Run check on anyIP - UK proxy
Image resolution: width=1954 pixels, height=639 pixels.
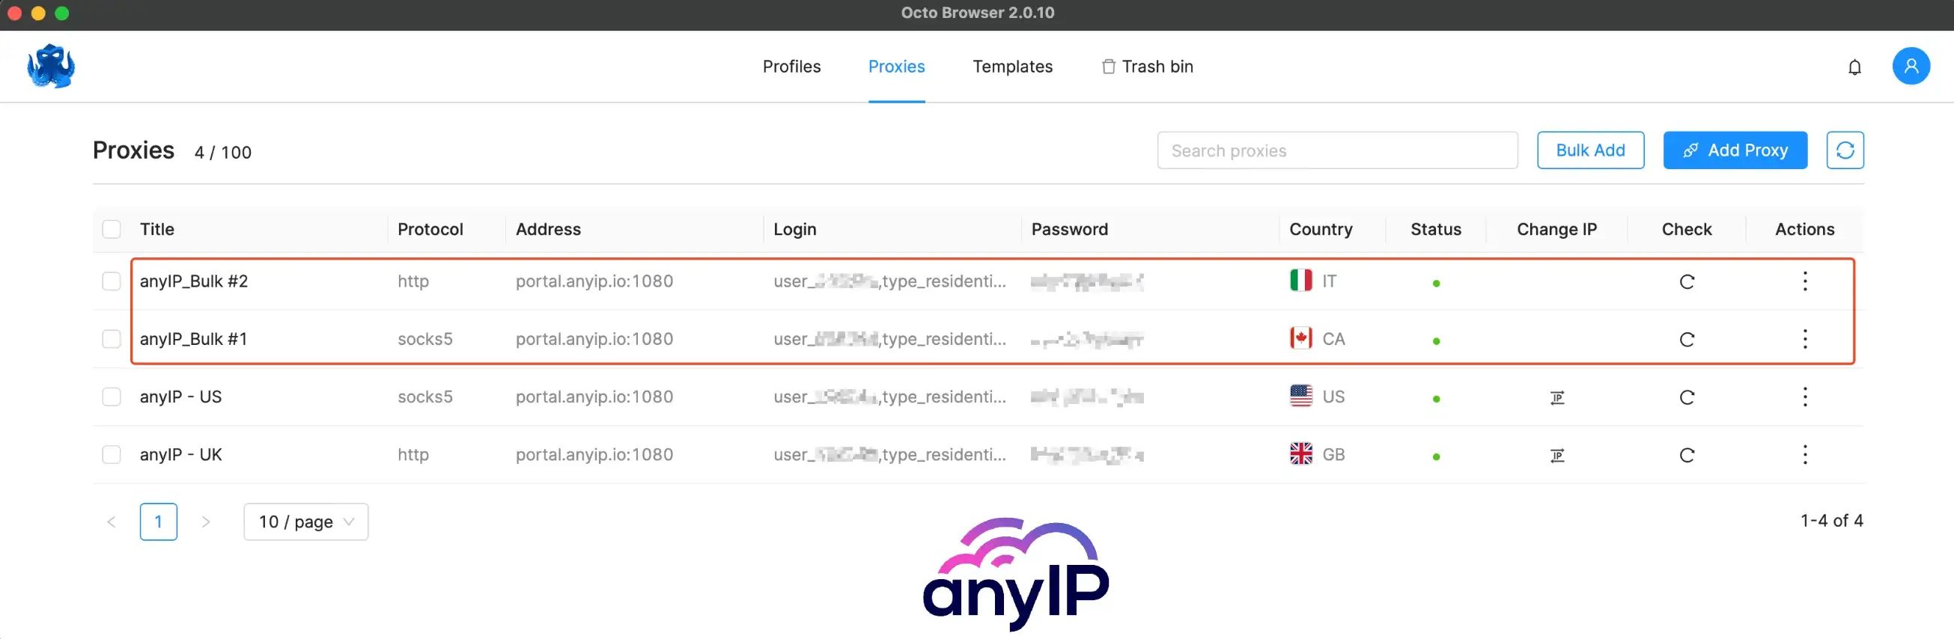pyautogui.click(x=1686, y=455)
